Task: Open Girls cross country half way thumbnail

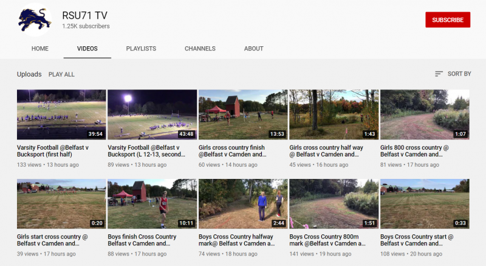Action: [334, 114]
